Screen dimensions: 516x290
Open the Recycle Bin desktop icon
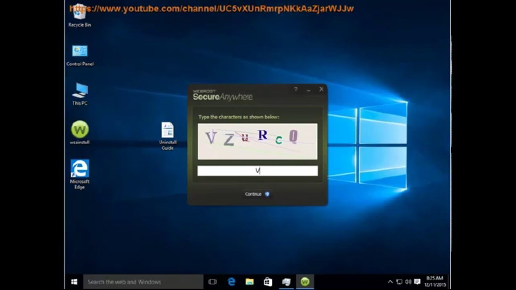tap(79, 15)
